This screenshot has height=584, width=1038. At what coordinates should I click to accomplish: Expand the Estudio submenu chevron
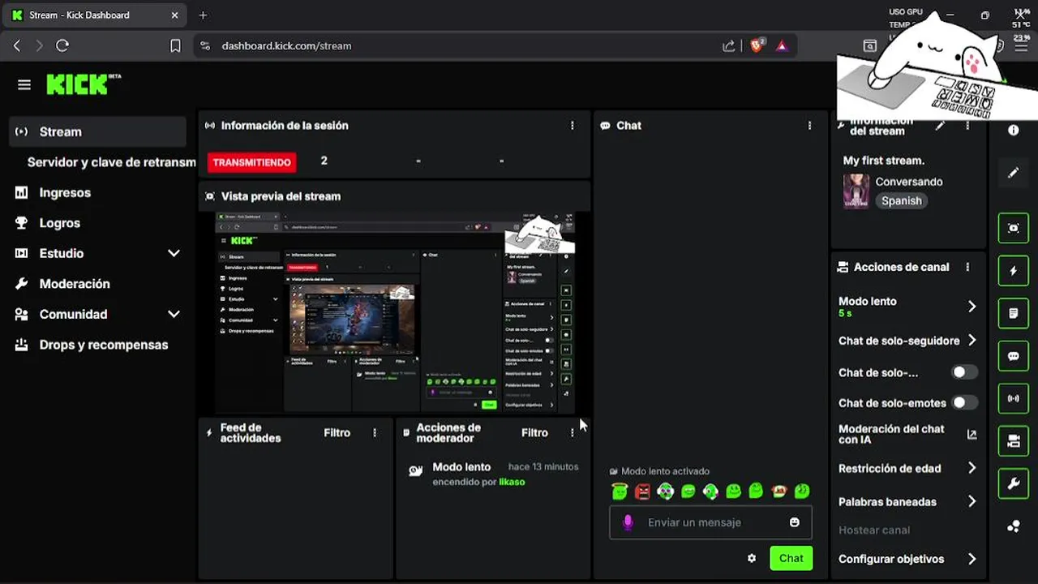[174, 253]
